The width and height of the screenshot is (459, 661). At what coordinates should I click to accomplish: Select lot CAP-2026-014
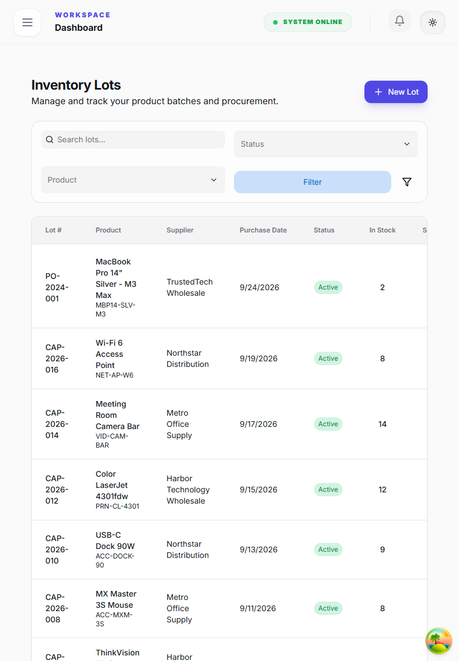click(57, 424)
